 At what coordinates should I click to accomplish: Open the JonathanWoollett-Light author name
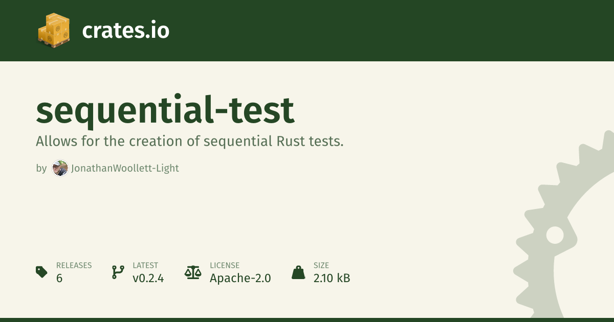[125, 168]
